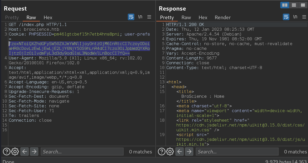Open Request panel options menu
The image size is (308, 163).
click(x=149, y=17)
